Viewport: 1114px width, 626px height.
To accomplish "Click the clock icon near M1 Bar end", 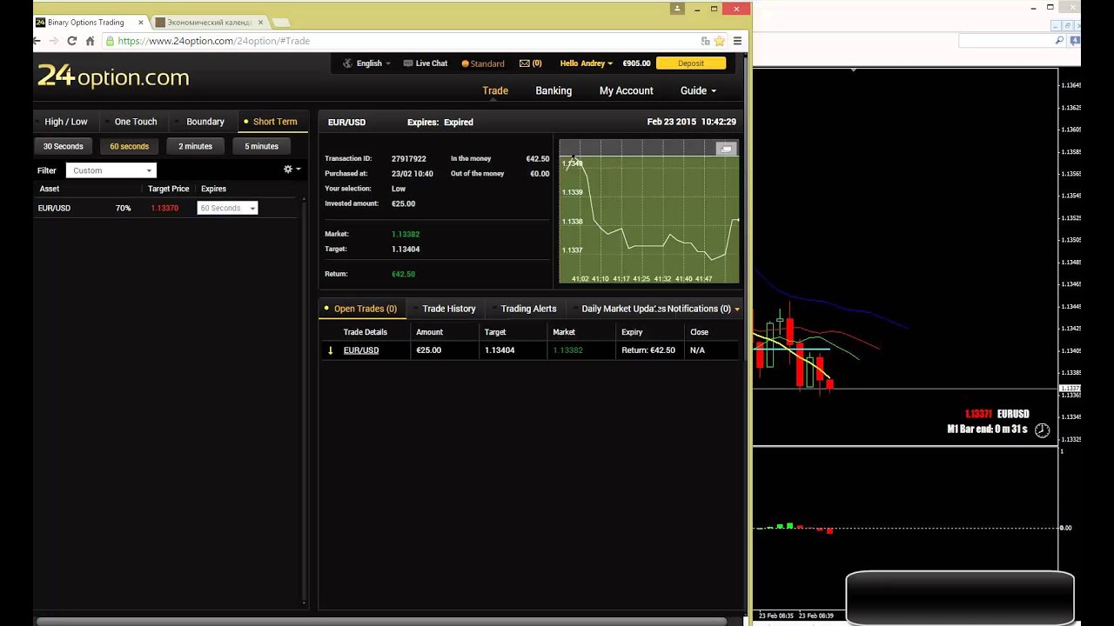I will [1043, 430].
